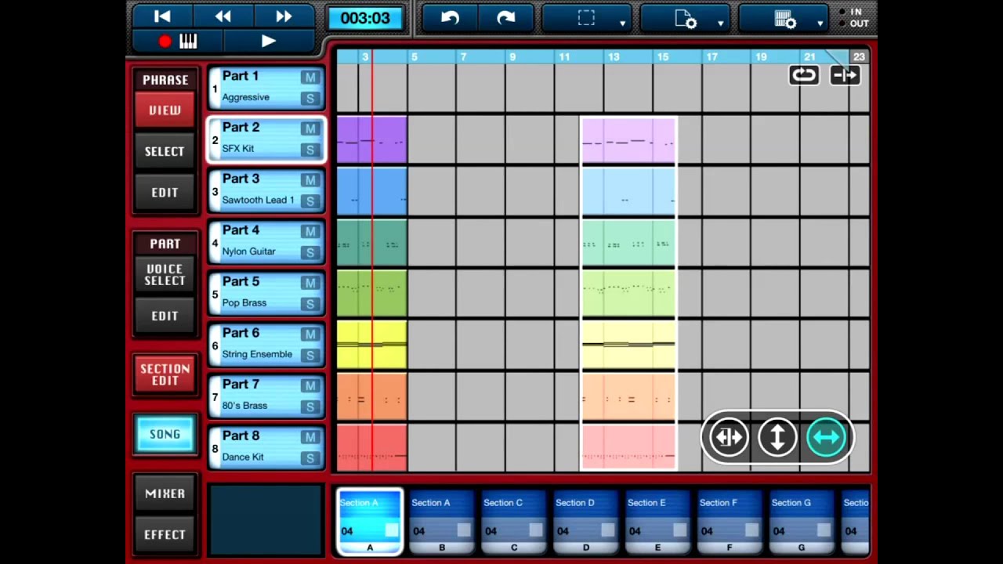Start playback with the play button

(268, 42)
